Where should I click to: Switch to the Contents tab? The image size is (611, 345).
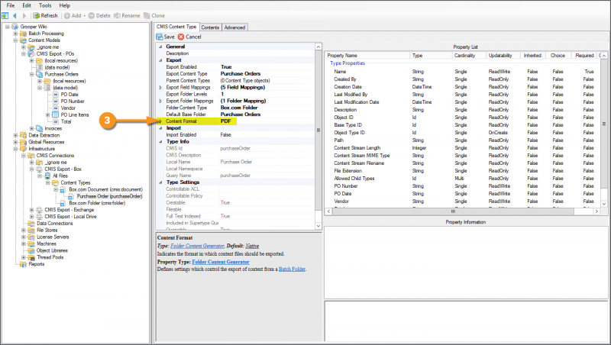click(211, 27)
